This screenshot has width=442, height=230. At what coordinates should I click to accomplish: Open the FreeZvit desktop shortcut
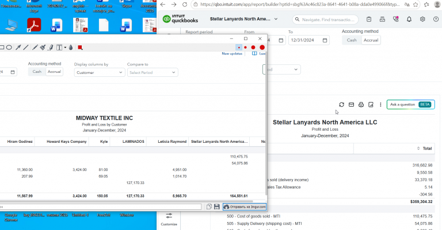click(x=104, y=215)
